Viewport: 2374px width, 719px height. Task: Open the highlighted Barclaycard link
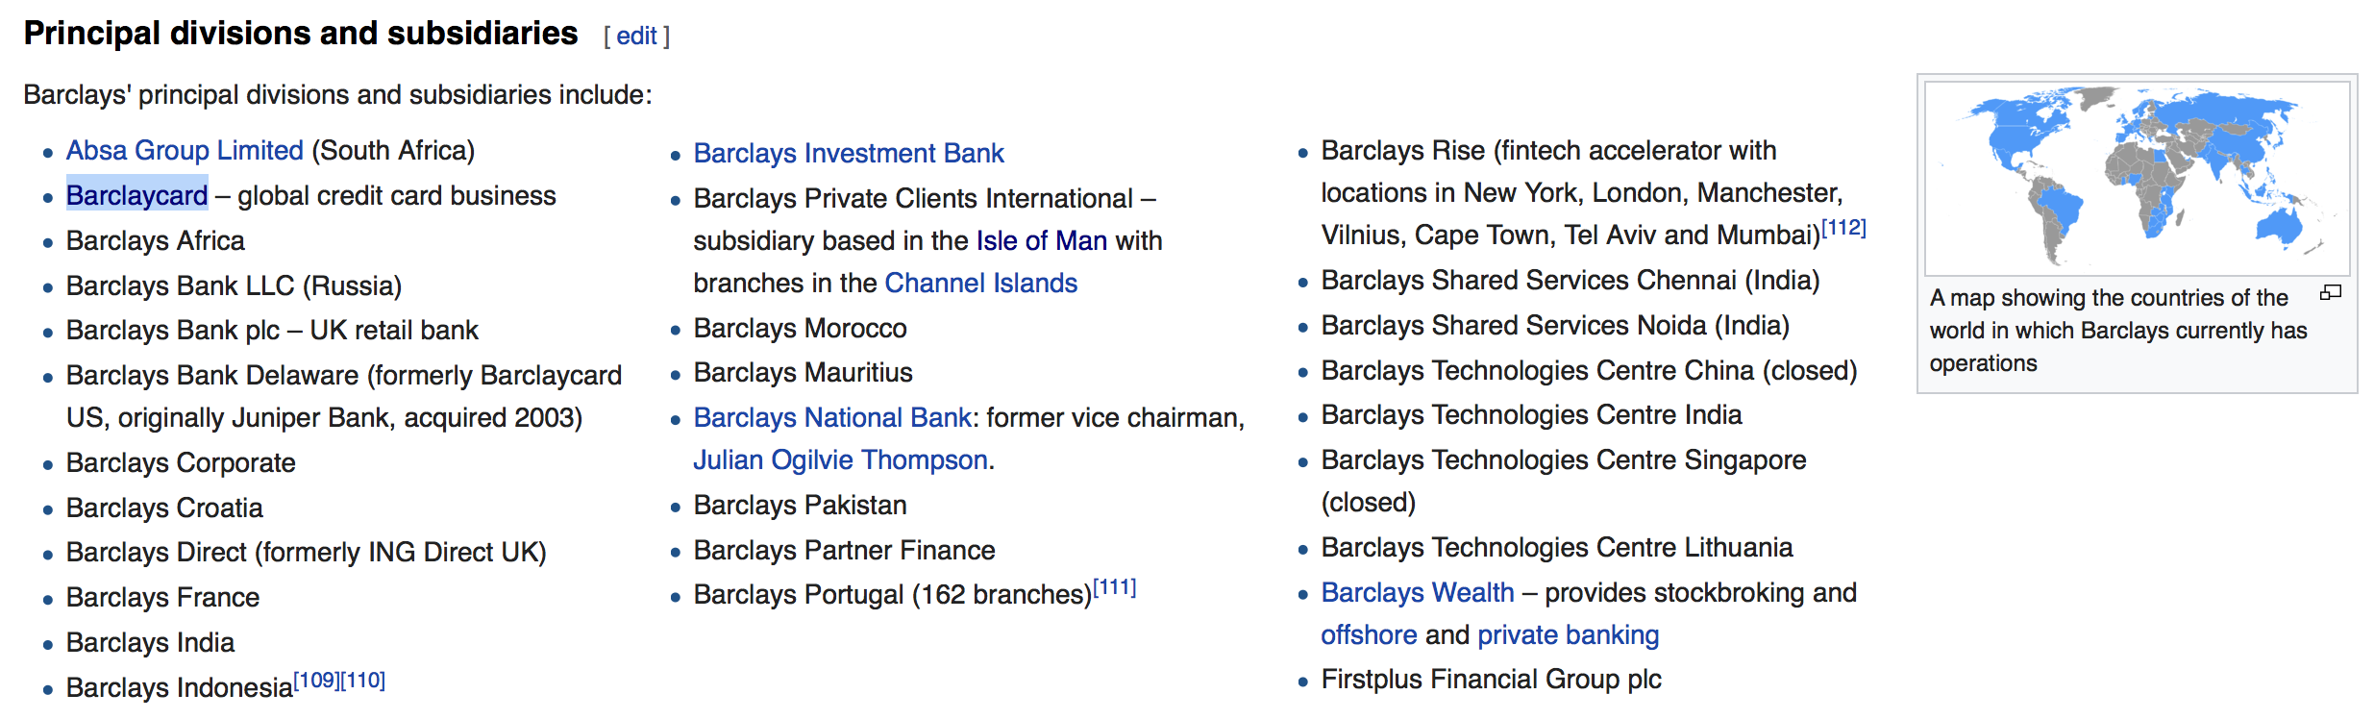(137, 196)
